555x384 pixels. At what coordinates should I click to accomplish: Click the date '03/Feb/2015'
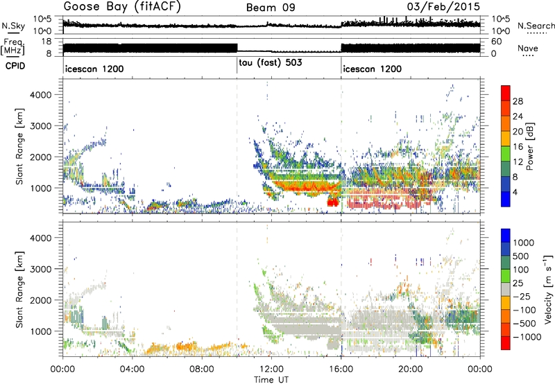[x=443, y=6]
